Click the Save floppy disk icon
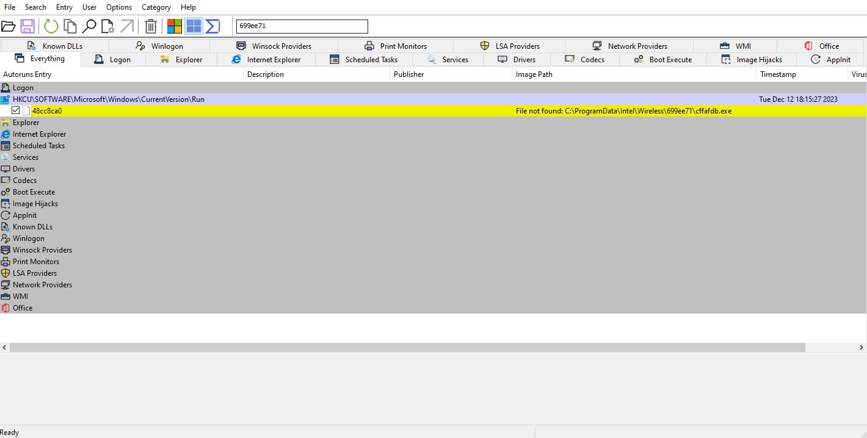Image resolution: width=867 pixels, height=438 pixels. point(27,26)
